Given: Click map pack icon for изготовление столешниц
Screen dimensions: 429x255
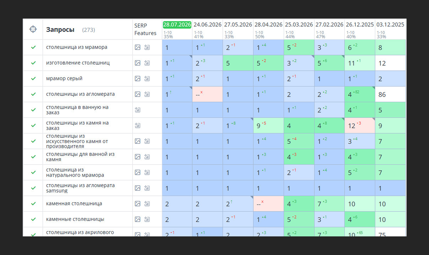Looking at the screenshot, I should 147,63.
